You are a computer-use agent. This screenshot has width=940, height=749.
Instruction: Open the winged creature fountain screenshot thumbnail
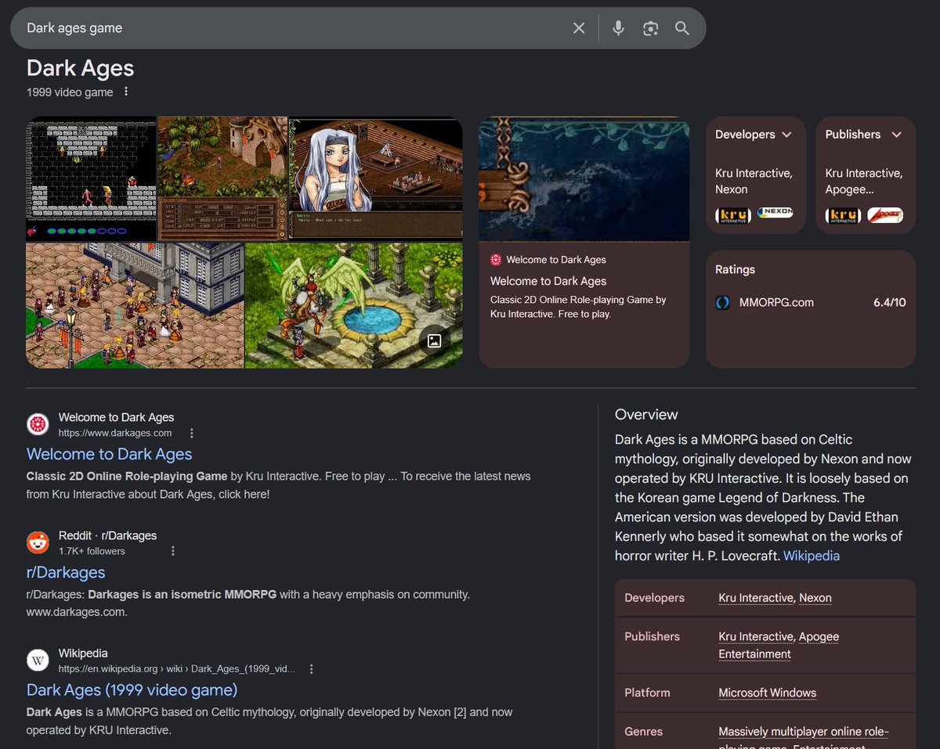click(354, 305)
